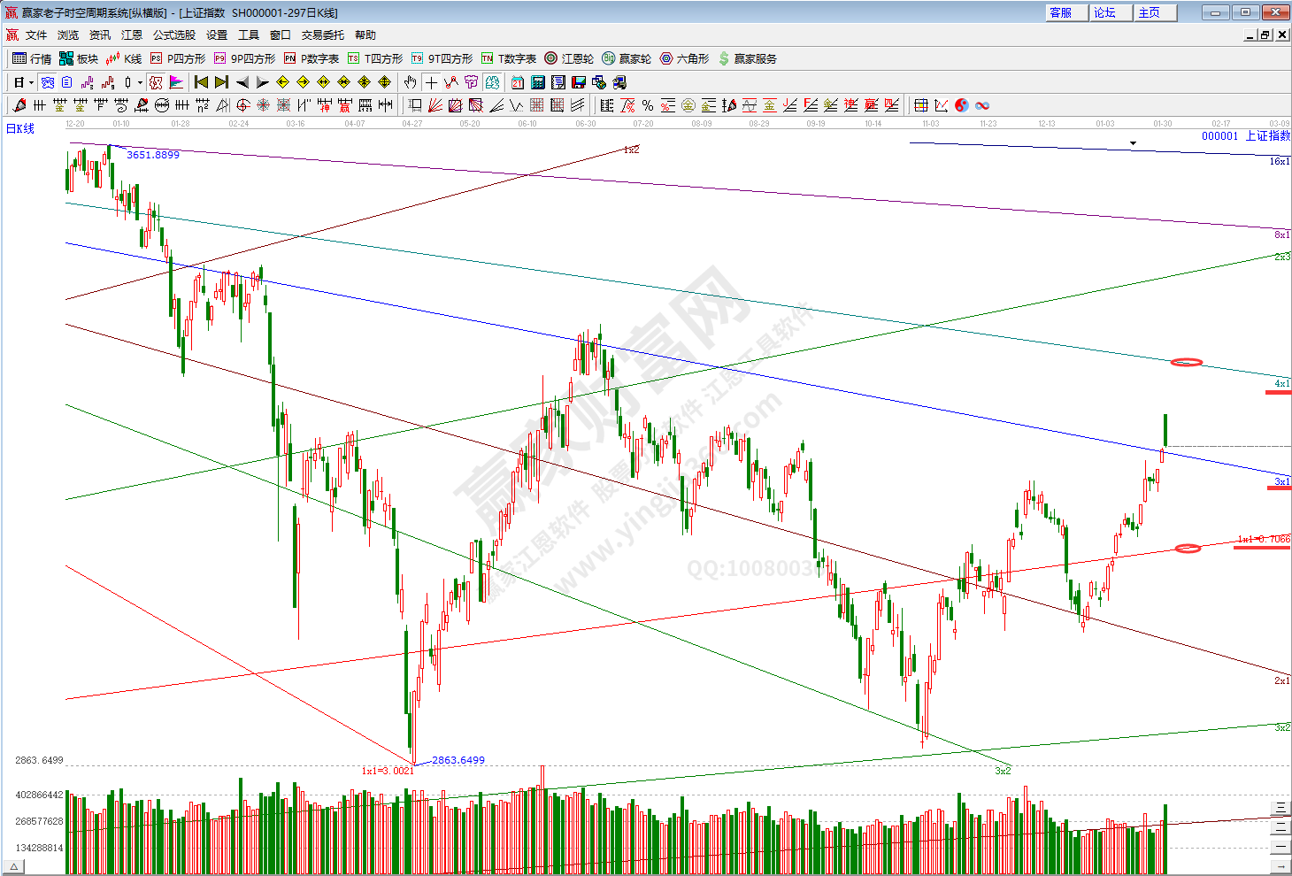The height and width of the screenshot is (876, 1292).
Task: Click the hand pan tool icon
Action: click(410, 82)
